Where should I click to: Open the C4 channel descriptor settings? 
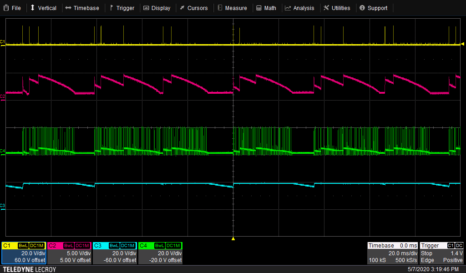pyautogui.click(x=160, y=253)
